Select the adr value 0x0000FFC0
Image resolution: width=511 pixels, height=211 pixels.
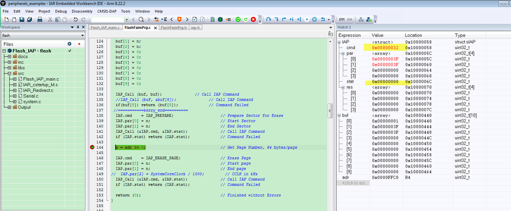click(x=385, y=177)
